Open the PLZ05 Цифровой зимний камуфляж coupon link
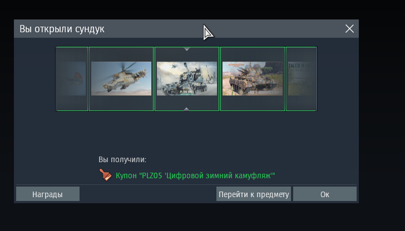 (195, 175)
